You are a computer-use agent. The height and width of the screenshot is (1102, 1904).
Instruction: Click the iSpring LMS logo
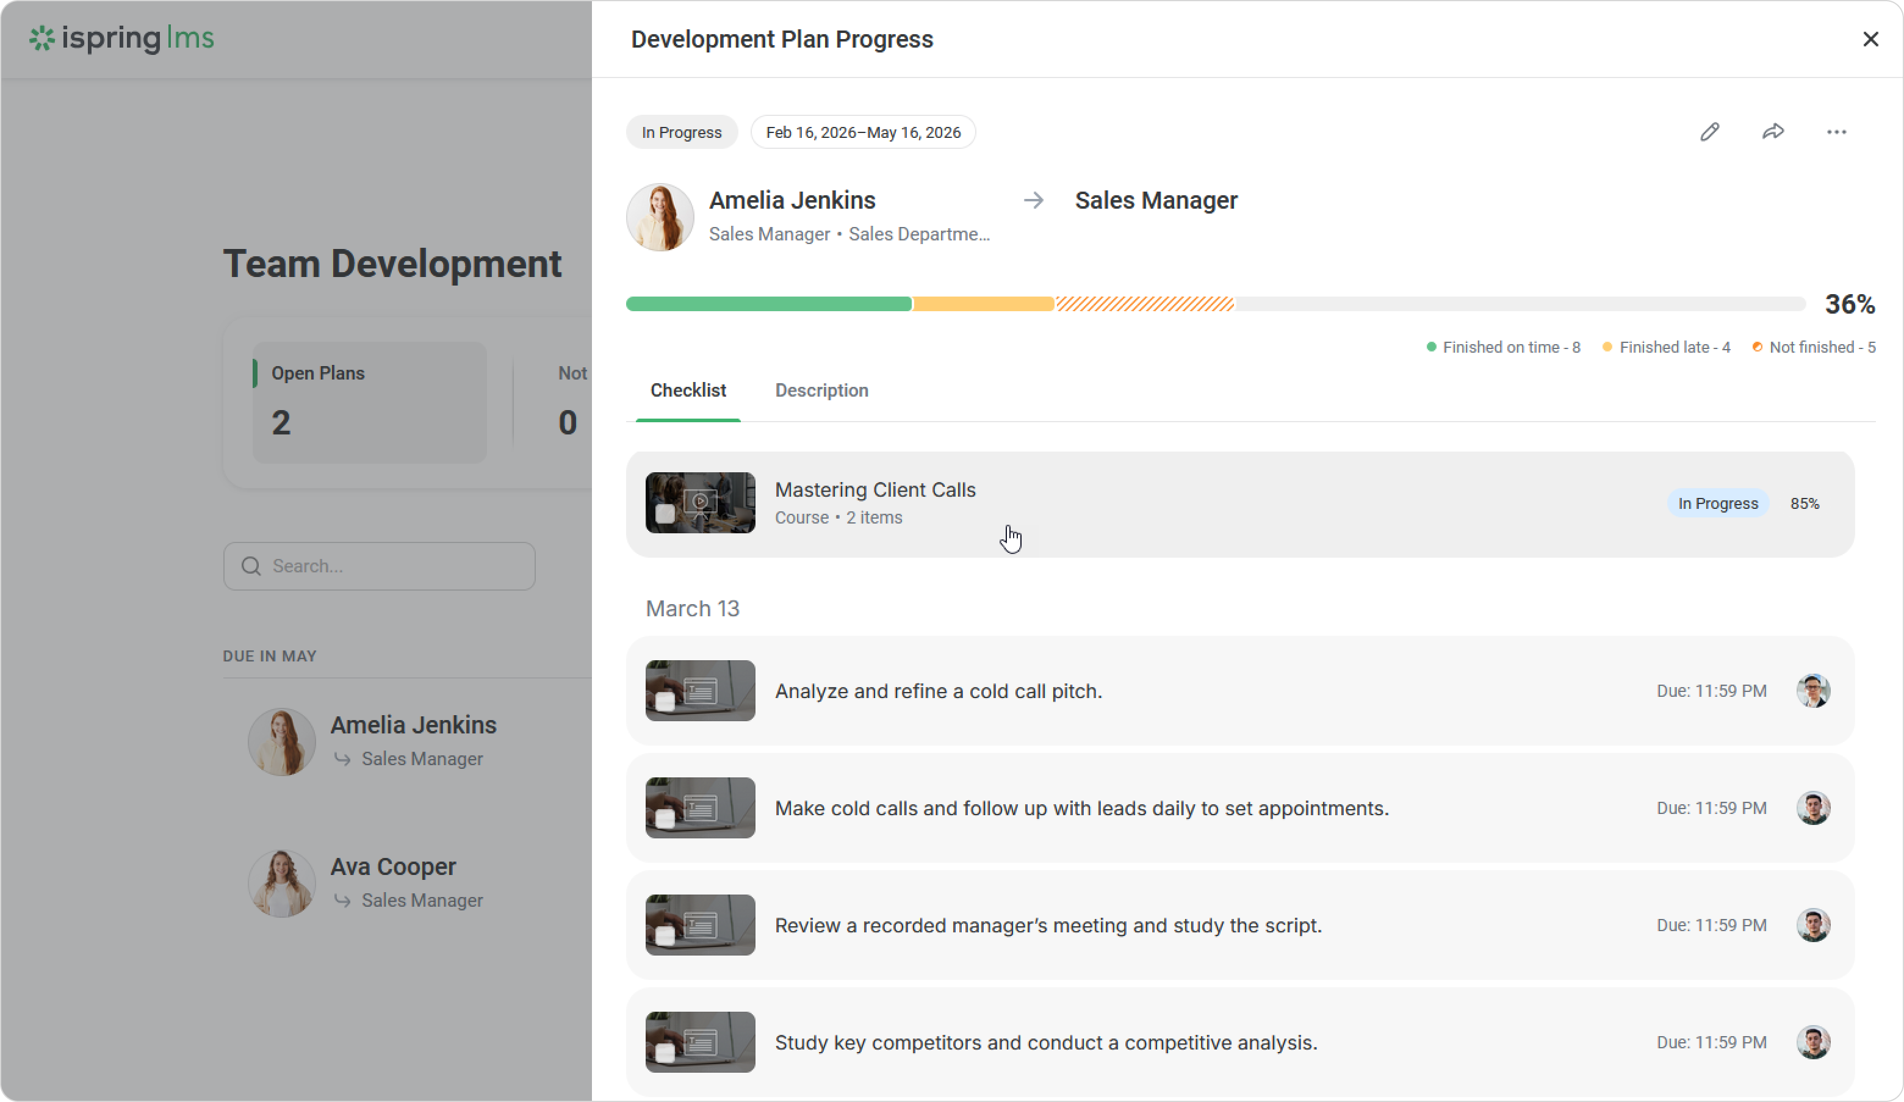(x=121, y=38)
